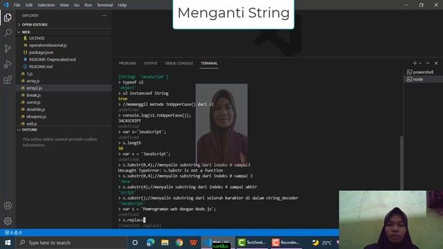Open the Selection menu
Screen dimensions: 443x249
[46, 5]
